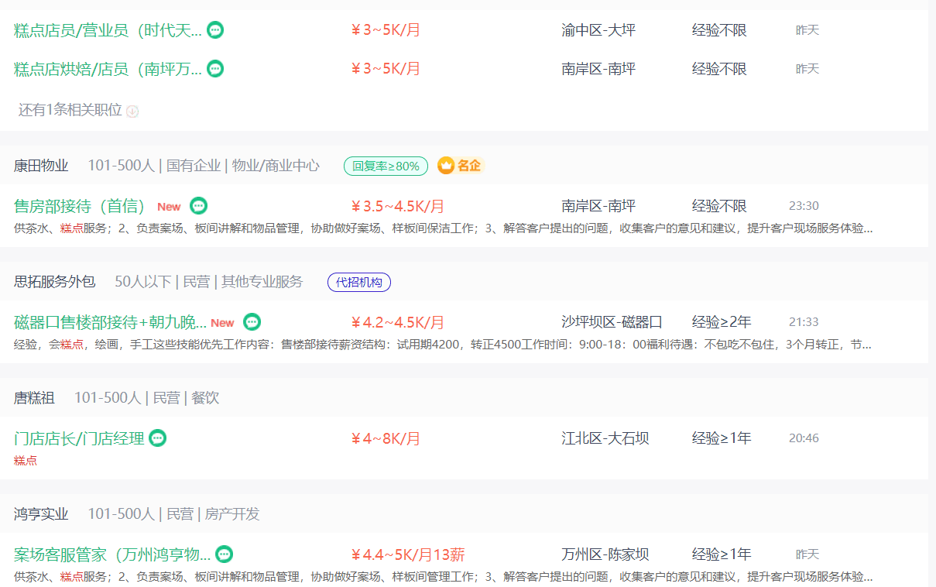Click location 万州区-陈家坝

[x=605, y=554]
